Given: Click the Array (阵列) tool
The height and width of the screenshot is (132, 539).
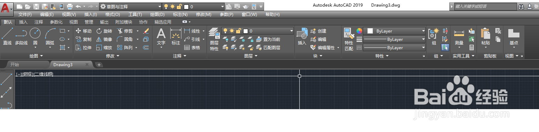Looking at the screenshot, I should 125,47.
